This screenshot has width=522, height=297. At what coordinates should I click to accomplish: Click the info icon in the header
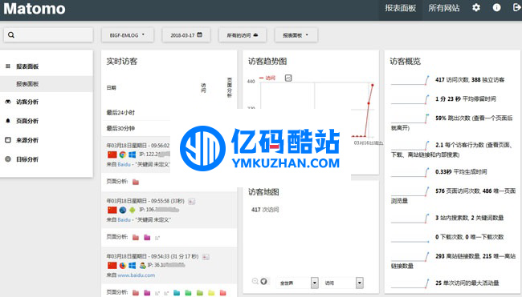496,8
